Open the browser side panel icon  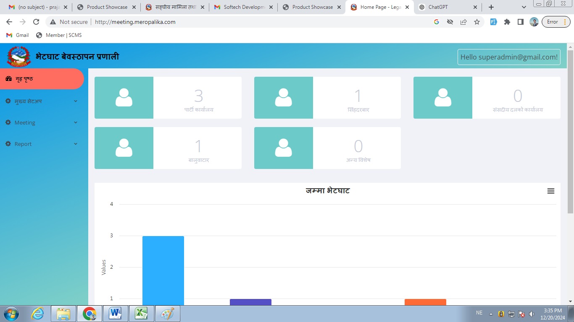(x=520, y=22)
